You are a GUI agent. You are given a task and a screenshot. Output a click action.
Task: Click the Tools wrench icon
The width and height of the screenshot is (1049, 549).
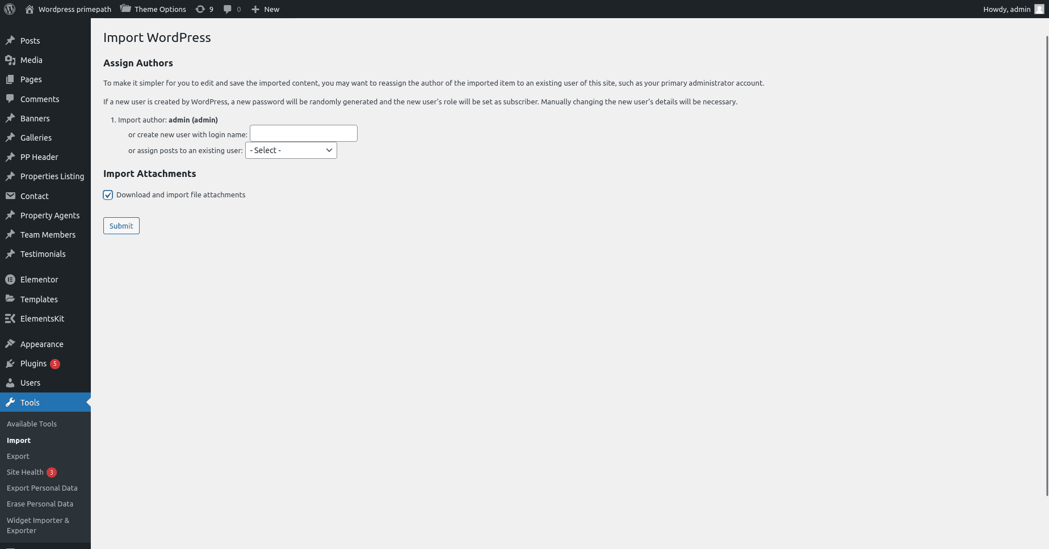tap(10, 402)
